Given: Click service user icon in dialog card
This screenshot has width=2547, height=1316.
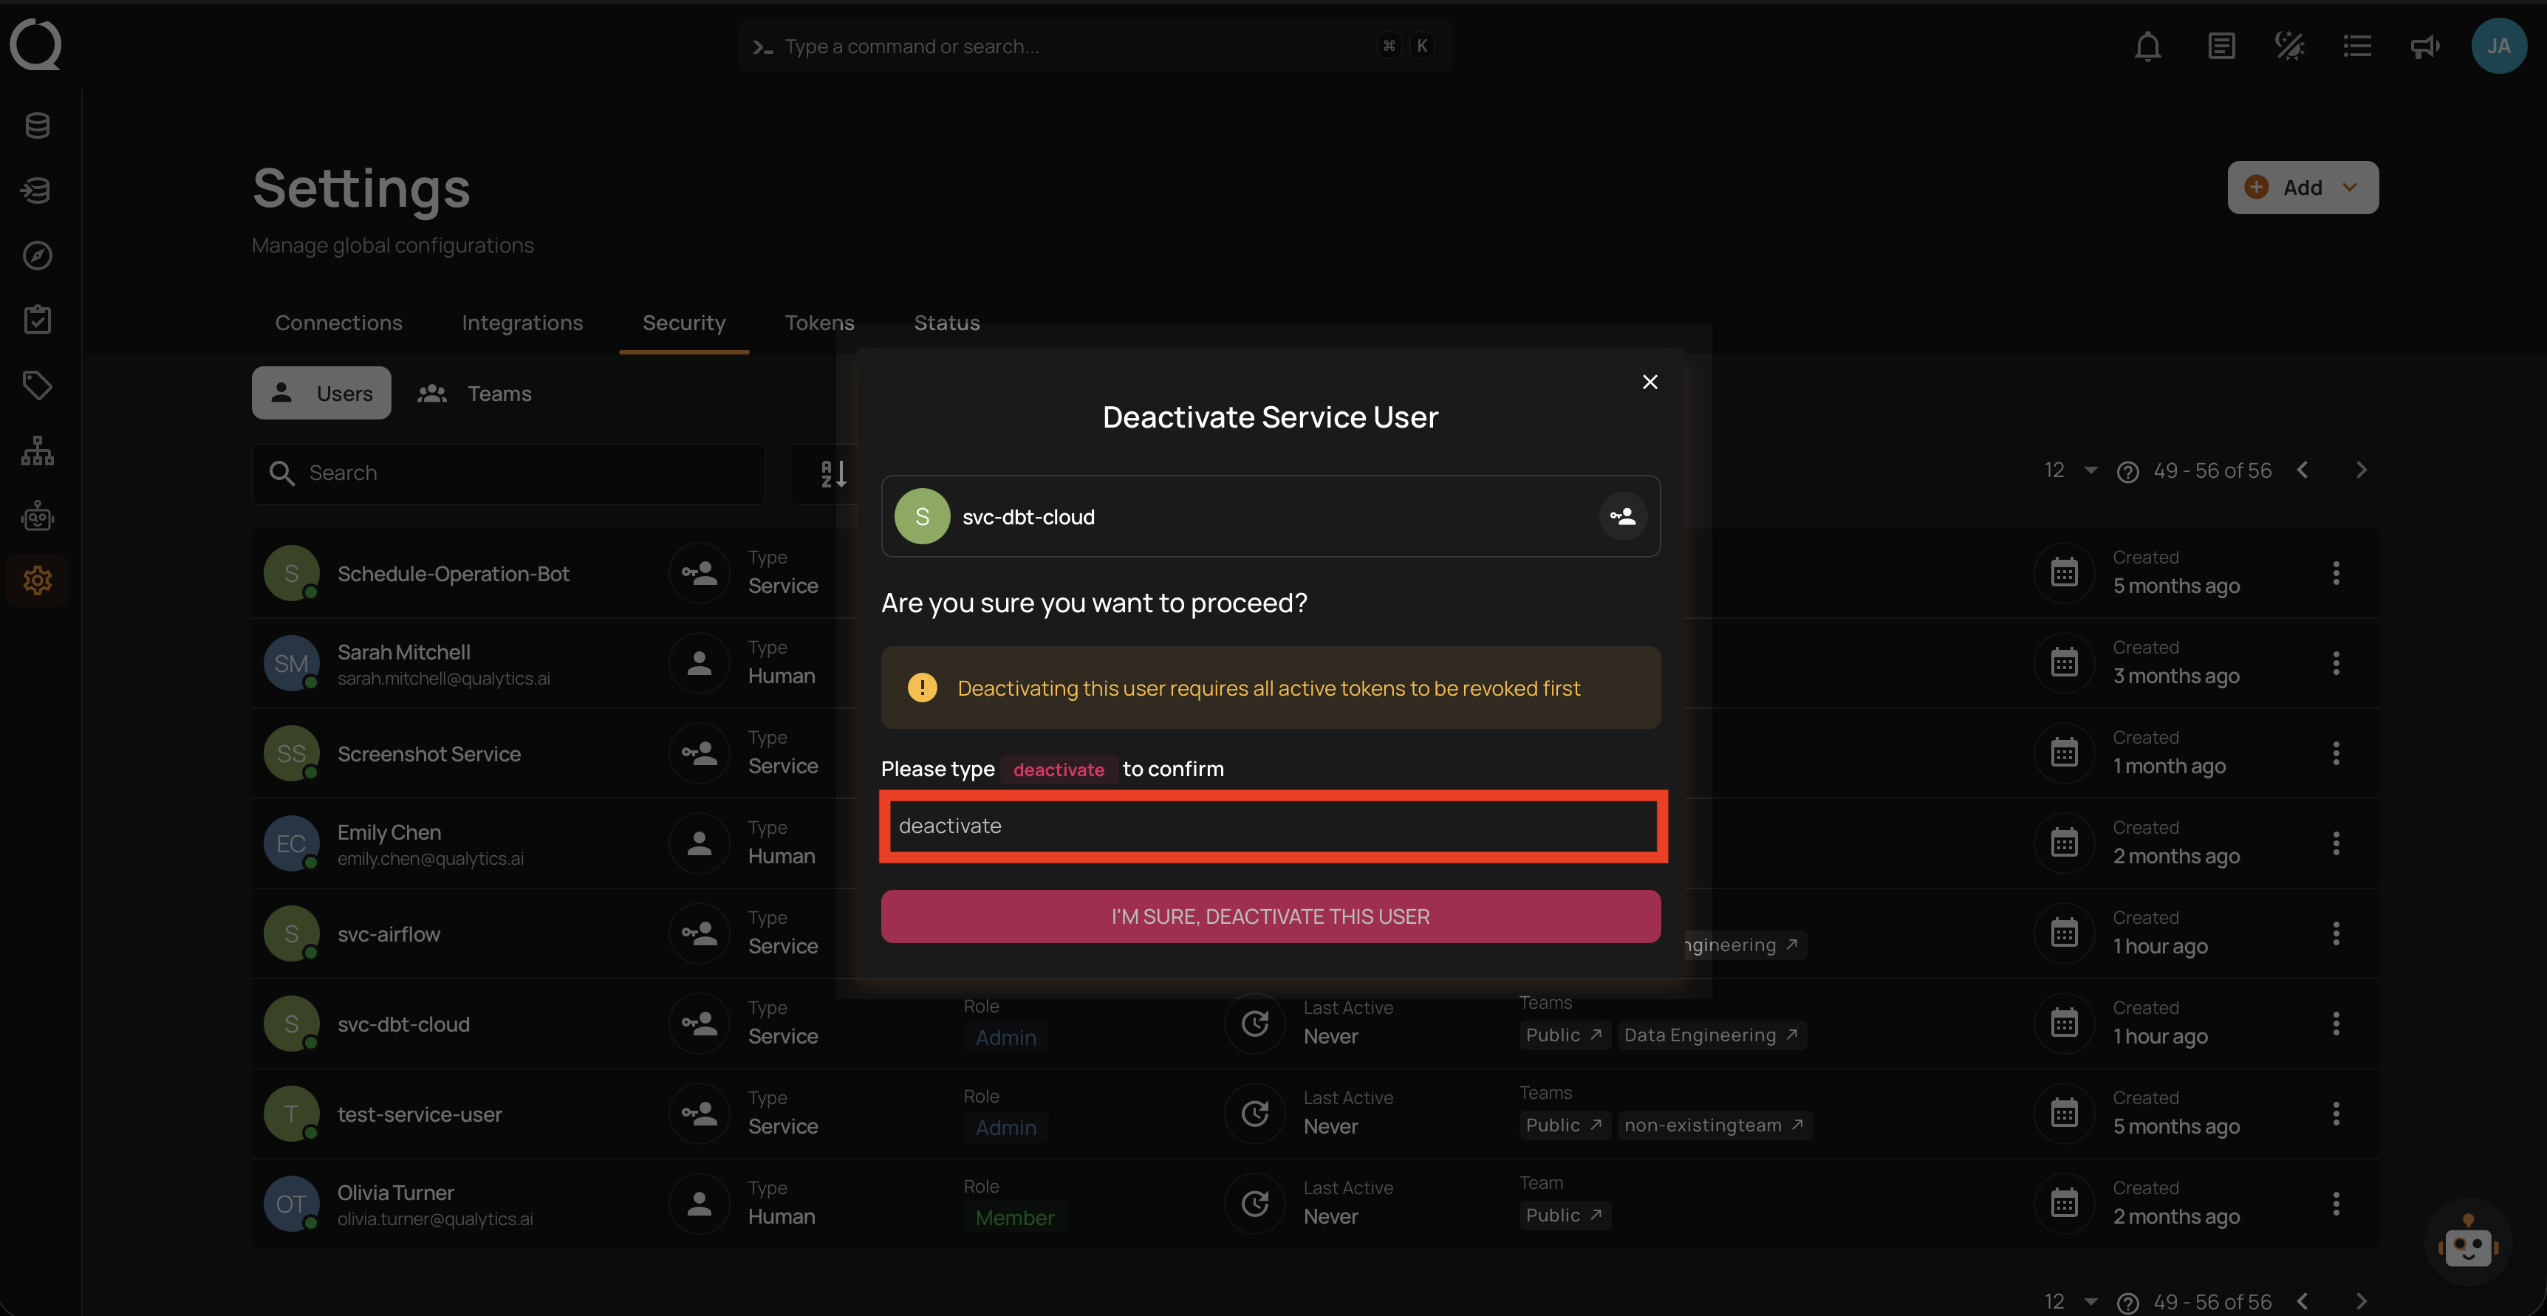Looking at the screenshot, I should [1622, 516].
